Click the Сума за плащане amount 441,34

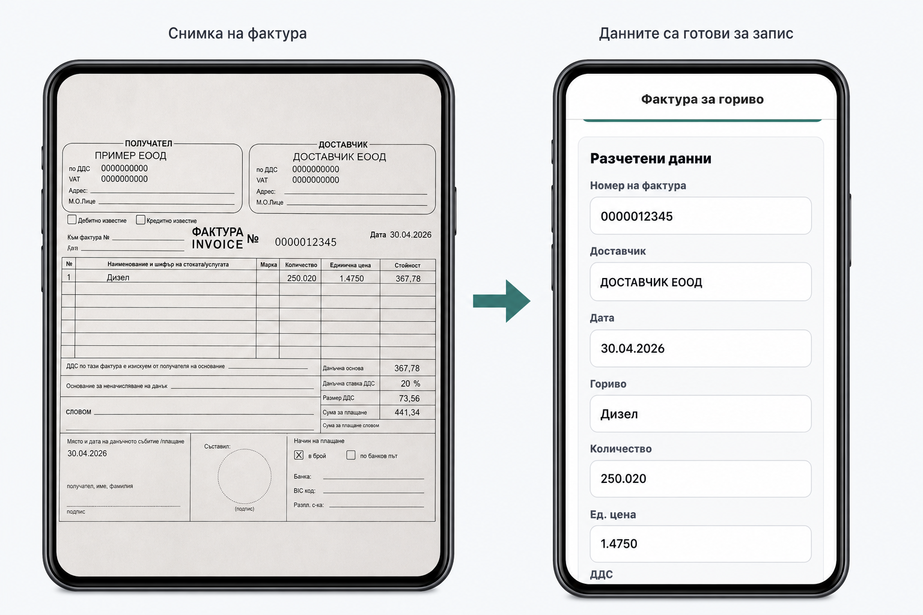[x=407, y=413]
